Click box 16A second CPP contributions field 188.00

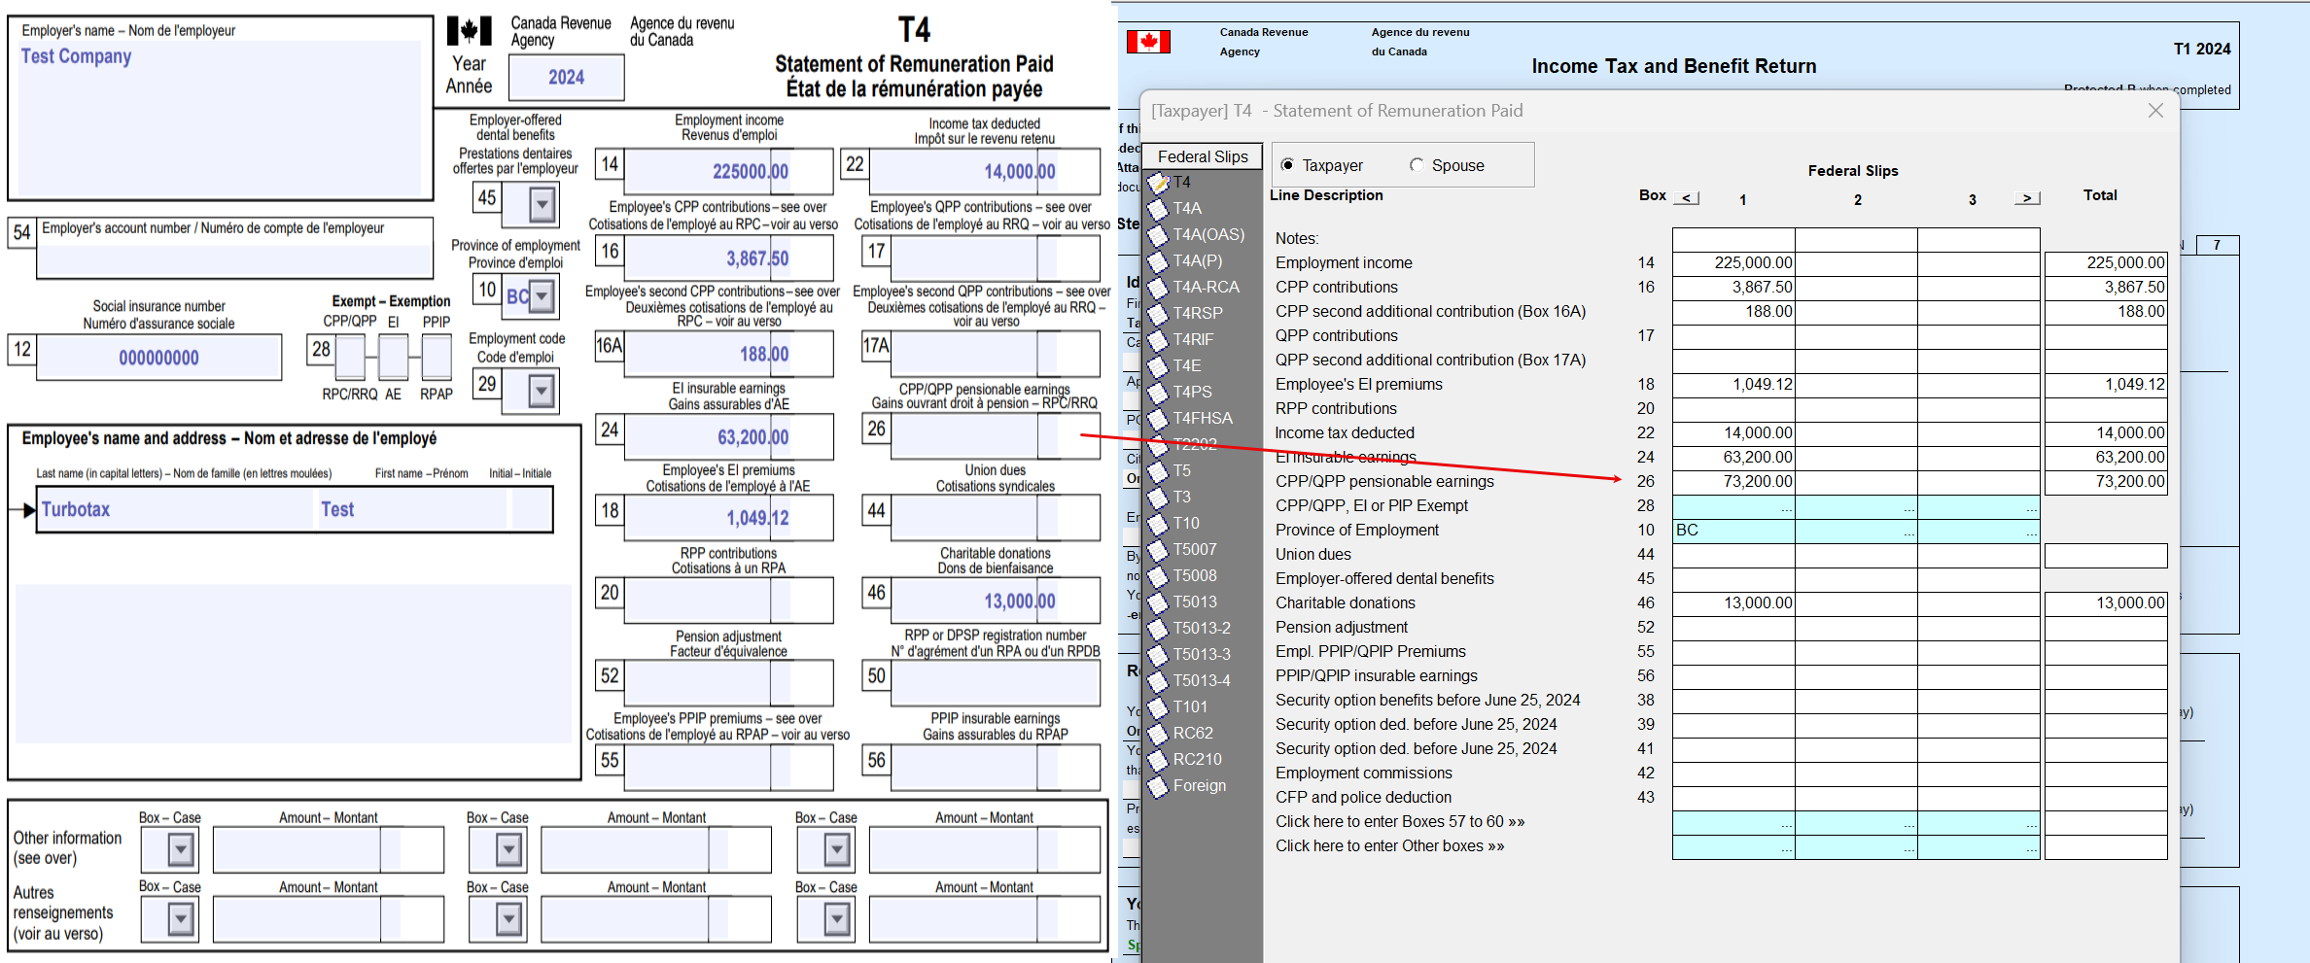728,354
